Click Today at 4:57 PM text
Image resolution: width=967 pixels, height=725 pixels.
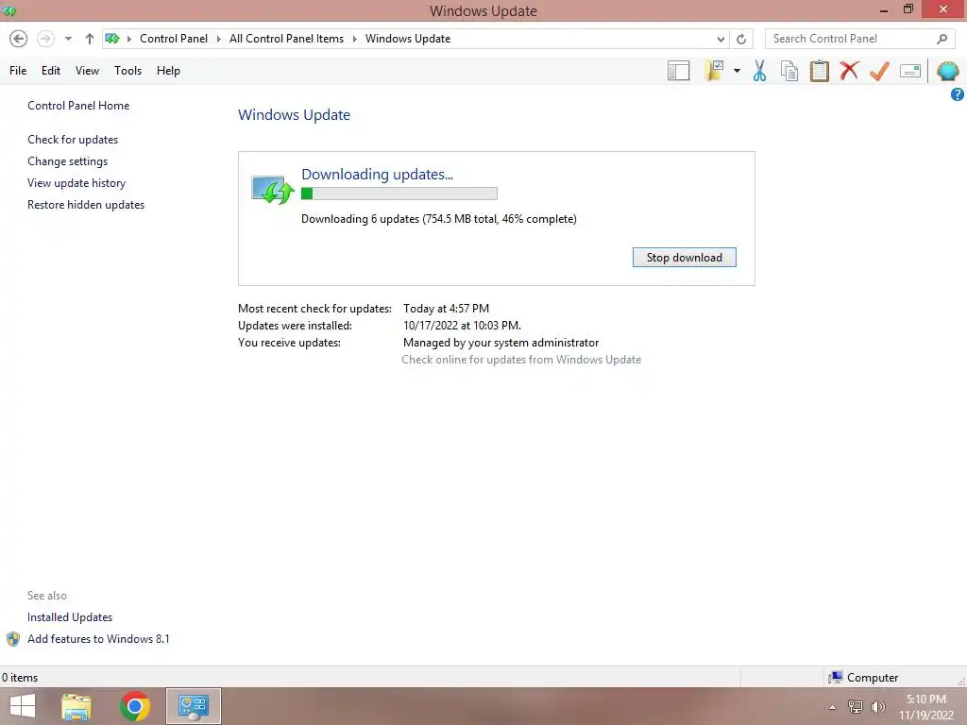446,309
